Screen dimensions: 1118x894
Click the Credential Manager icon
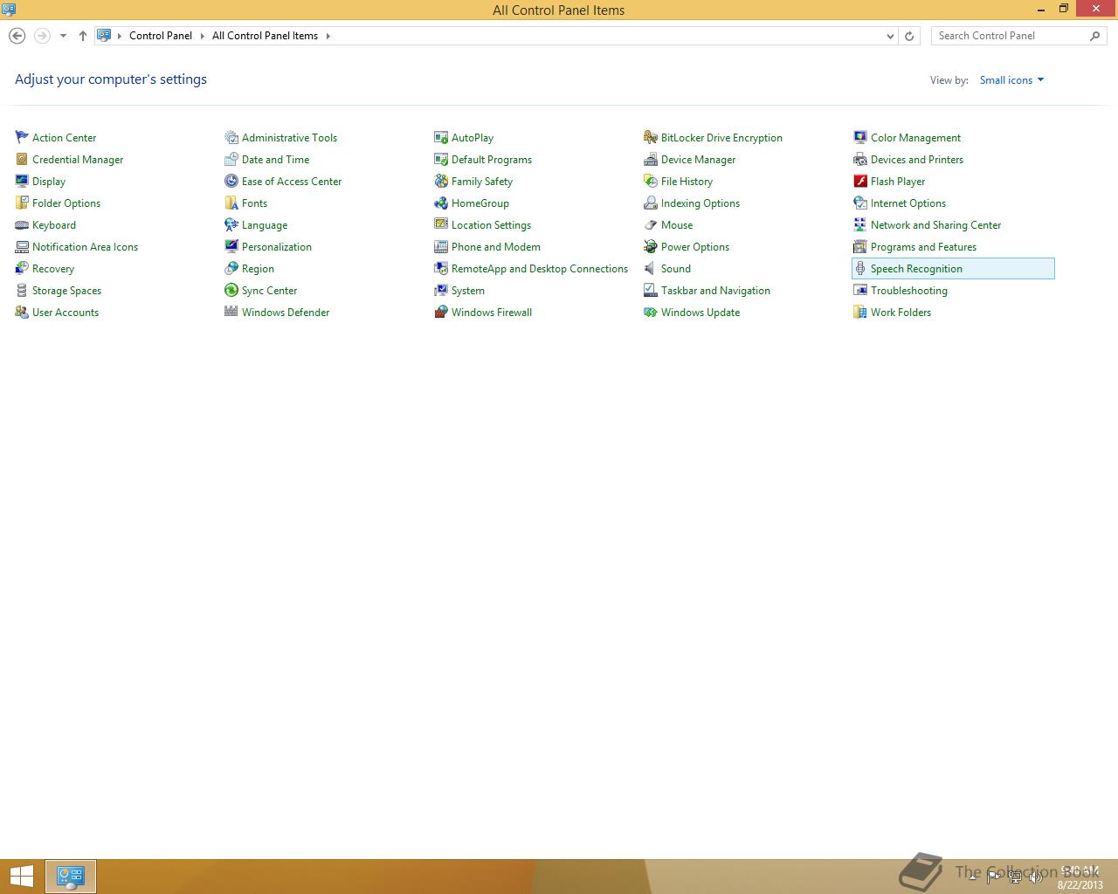tap(22, 159)
